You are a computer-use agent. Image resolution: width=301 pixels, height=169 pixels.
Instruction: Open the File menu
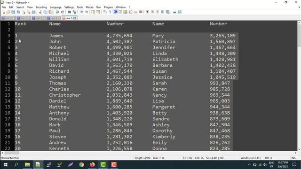(4, 7)
